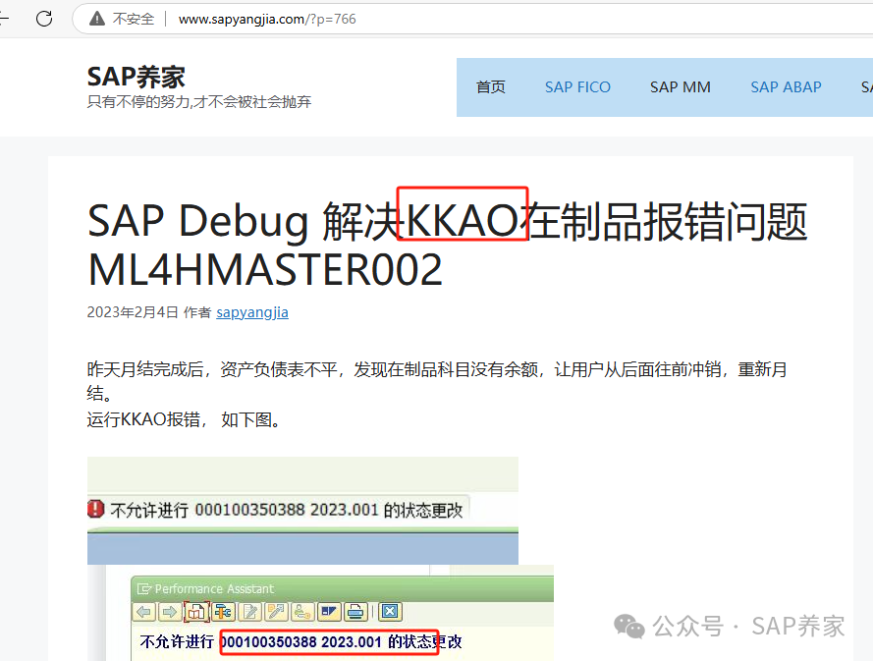Screen dimensions: 873x661
Task: Click the Performance Assistant back arrow
Action: pyautogui.click(x=144, y=612)
